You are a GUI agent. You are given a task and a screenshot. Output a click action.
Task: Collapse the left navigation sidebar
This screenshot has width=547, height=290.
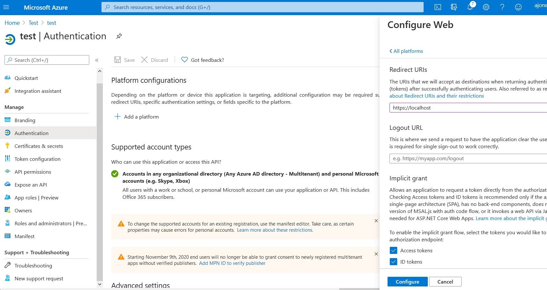(x=97, y=60)
